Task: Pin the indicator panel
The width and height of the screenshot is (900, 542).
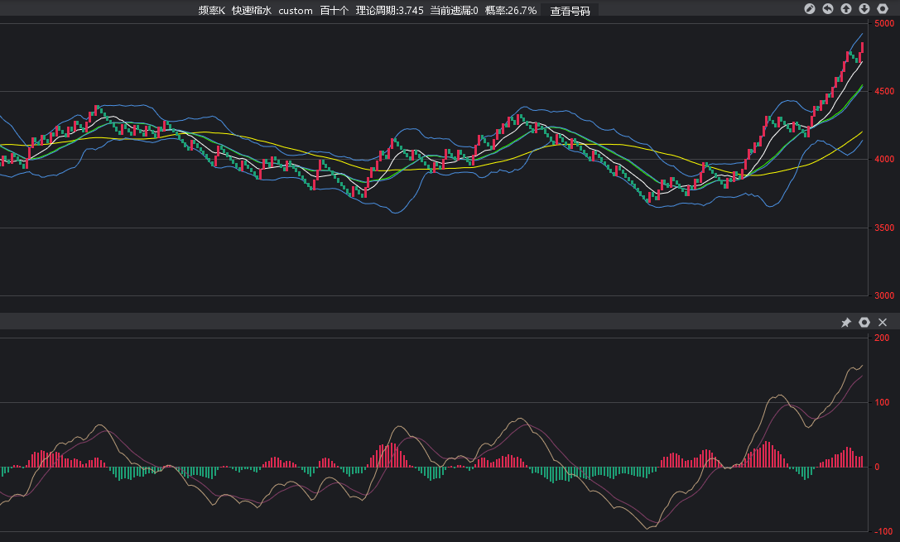Action: 846,323
